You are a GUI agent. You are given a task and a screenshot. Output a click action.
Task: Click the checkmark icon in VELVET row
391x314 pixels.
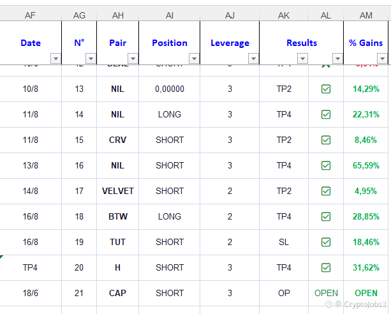point(326,191)
